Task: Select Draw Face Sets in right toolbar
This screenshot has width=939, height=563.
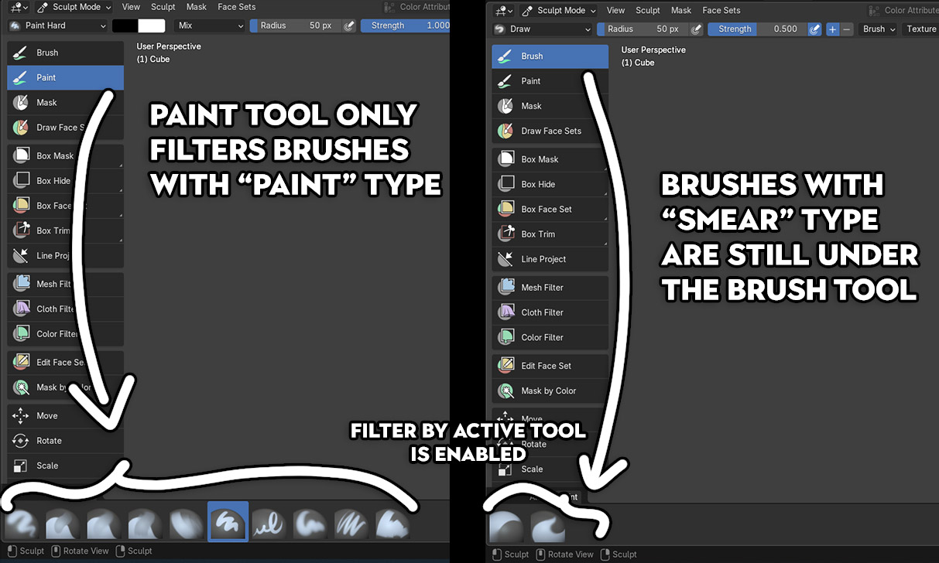Action: [550, 131]
